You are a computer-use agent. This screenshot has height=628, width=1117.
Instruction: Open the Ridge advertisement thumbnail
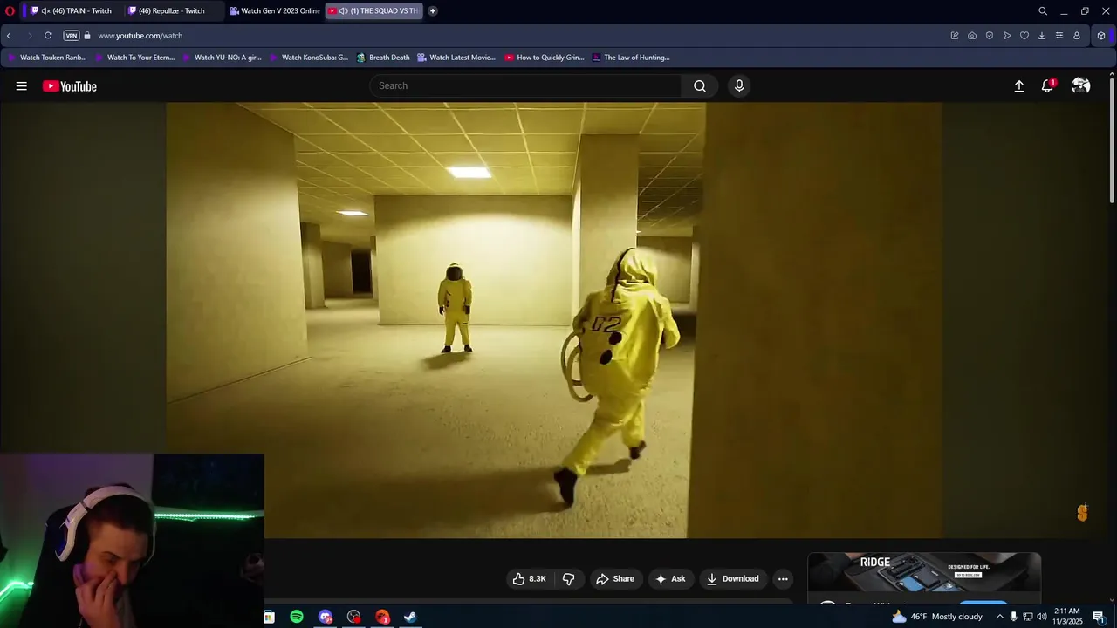[924, 572]
